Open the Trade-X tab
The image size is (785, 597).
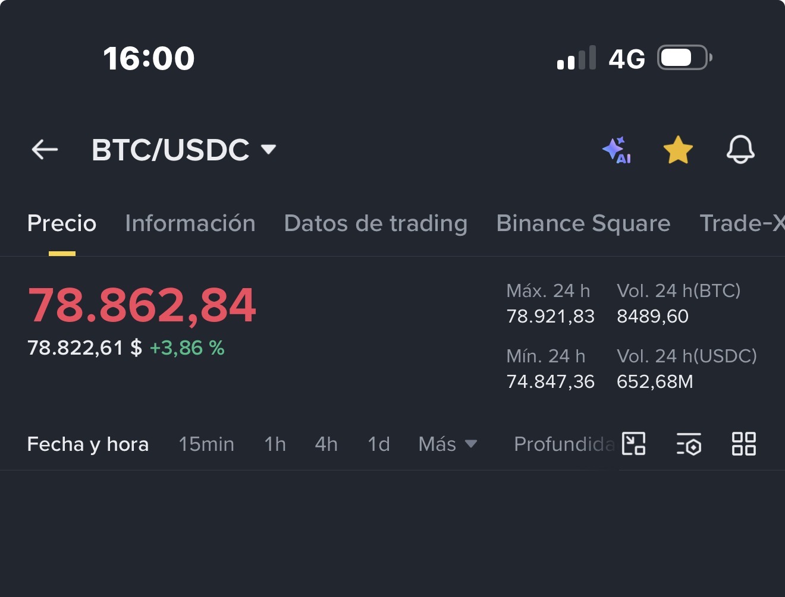(x=742, y=223)
